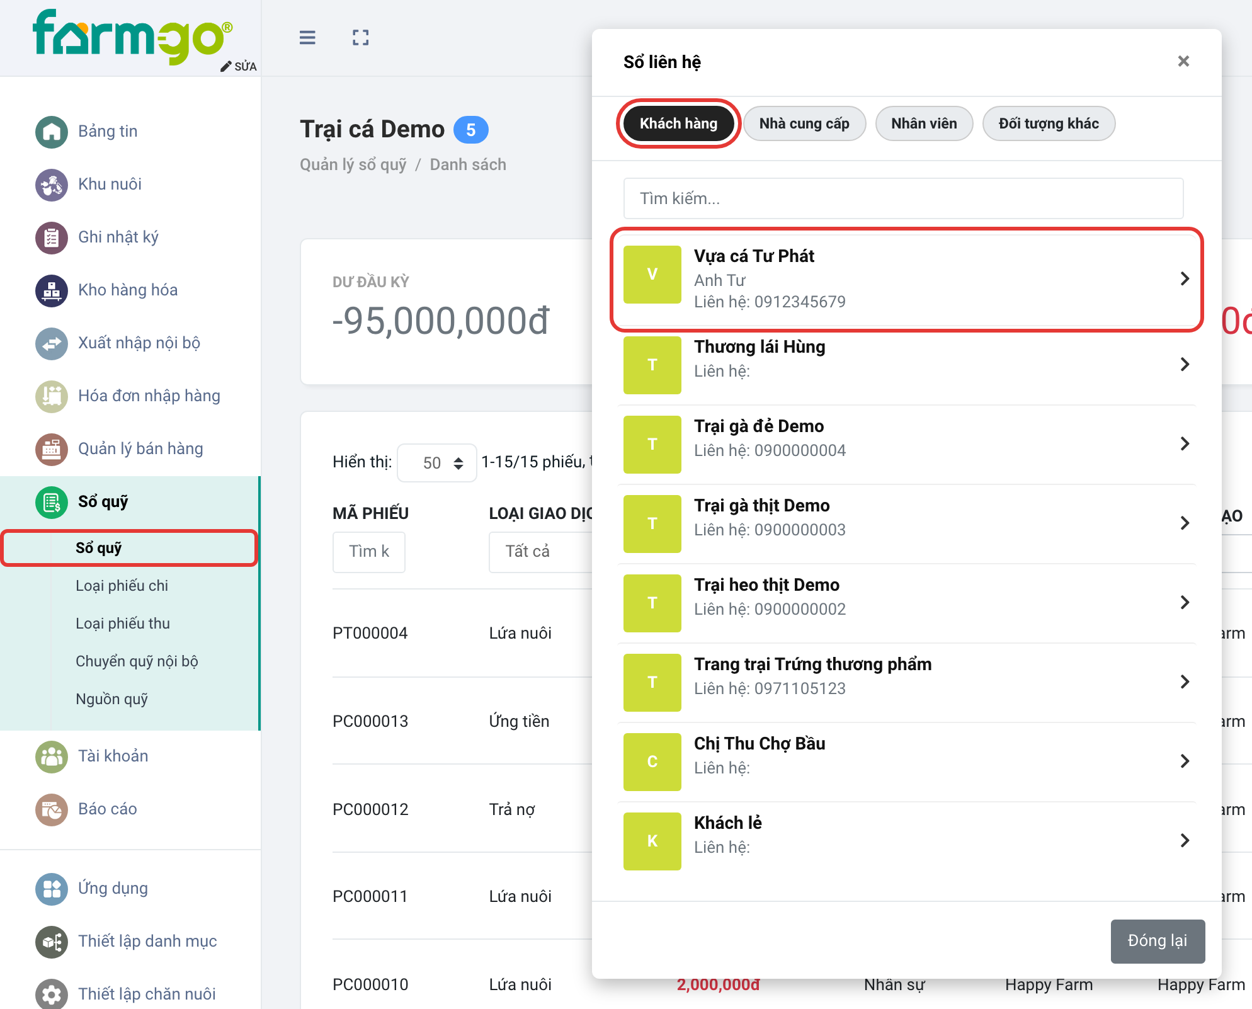Image resolution: width=1252 pixels, height=1009 pixels.
Task: Select the Chị Thu Chợ Bầu contact
Action: [907, 761]
